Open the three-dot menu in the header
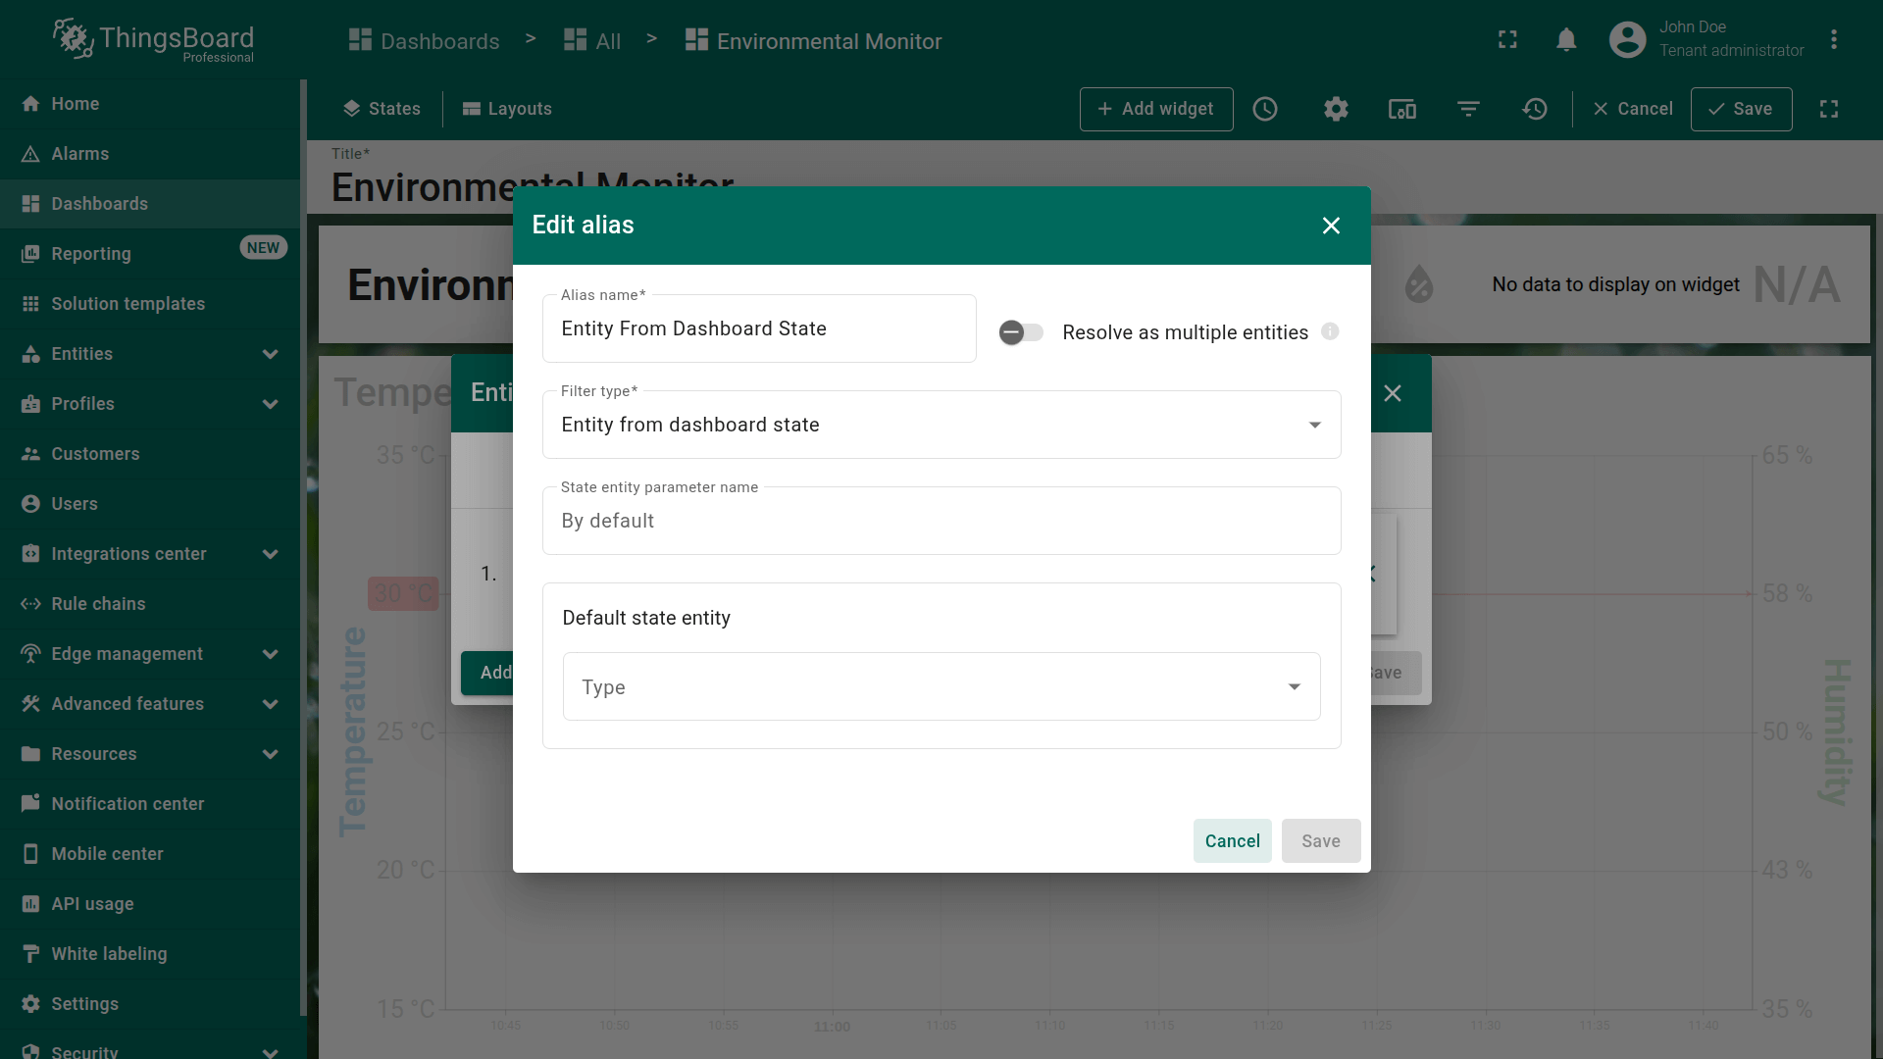 click(x=1833, y=40)
